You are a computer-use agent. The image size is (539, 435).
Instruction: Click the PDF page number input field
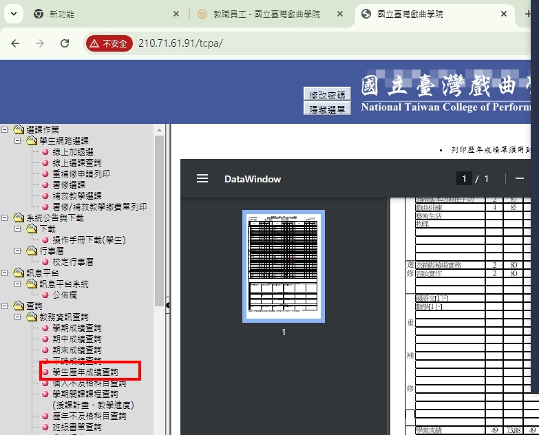click(465, 179)
